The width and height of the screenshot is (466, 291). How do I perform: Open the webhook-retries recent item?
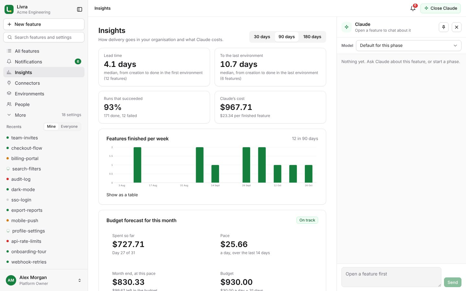click(x=44, y=262)
